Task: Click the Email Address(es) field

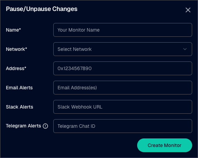Action: click(x=123, y=88)
